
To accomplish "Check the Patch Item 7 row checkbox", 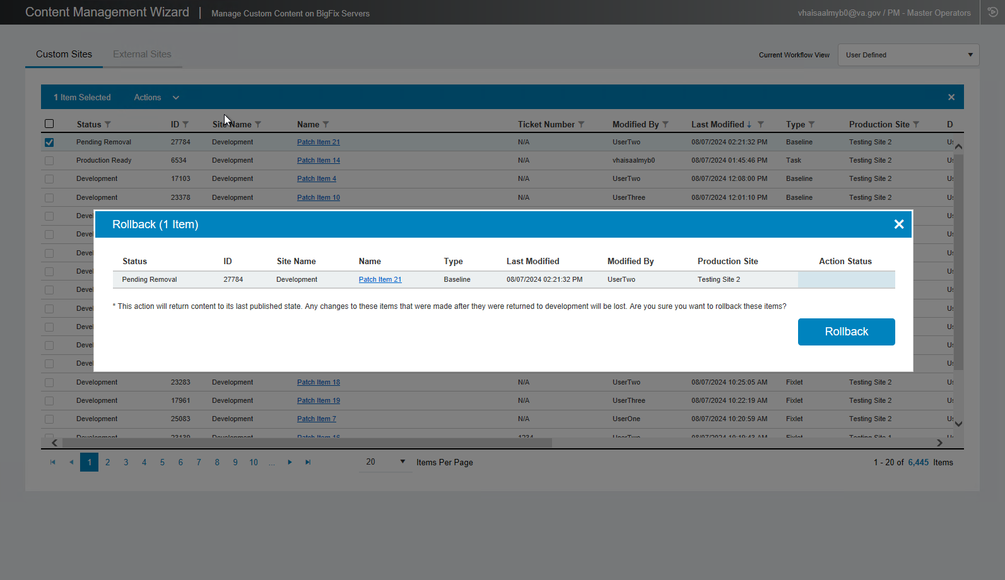I will [x=49, y=419].
